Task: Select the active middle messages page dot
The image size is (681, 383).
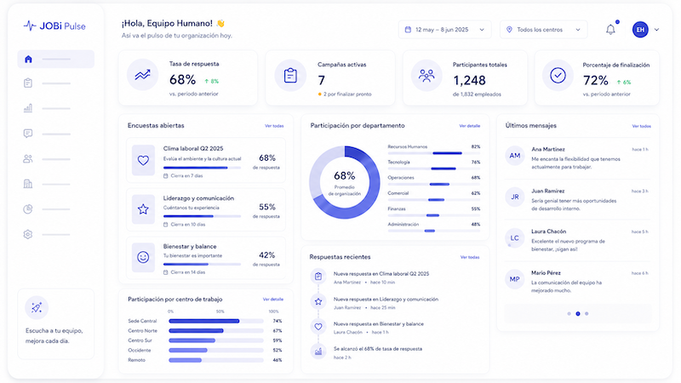Action: tap(578, 313)
